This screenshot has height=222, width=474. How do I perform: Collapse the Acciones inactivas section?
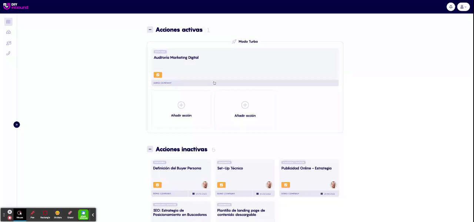pos(150,149)
